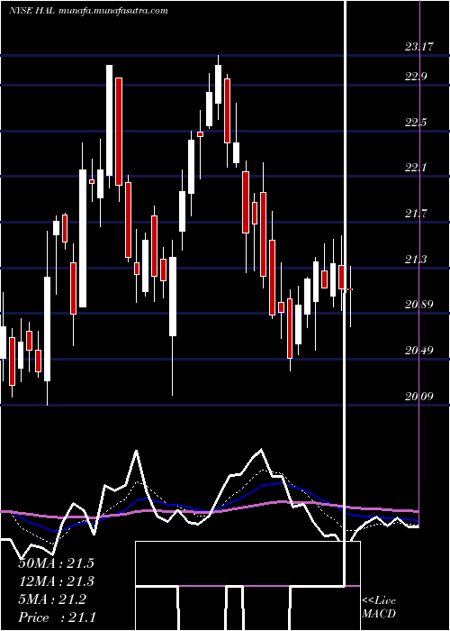Click the Price : 21.1 legend text
This screenshot has height=631, width=450.
click(57, 617)
